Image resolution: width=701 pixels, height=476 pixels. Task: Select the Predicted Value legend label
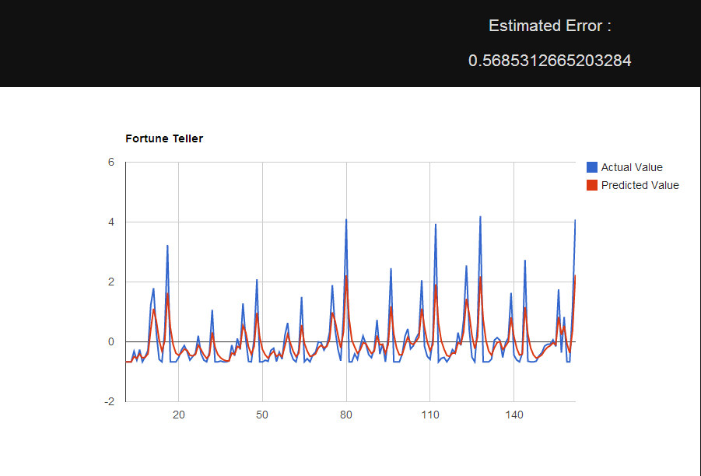(640, 185)
